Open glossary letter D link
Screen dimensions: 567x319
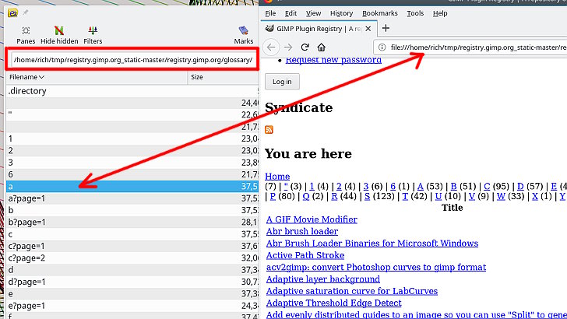[520, 187]
